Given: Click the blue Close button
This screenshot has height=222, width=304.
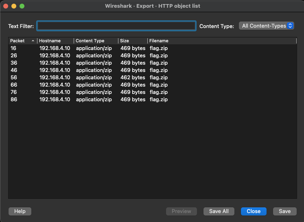Looking at the screenshot, I should point(254,211).
